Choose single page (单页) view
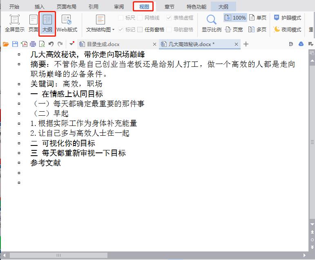 pos(258,18)
